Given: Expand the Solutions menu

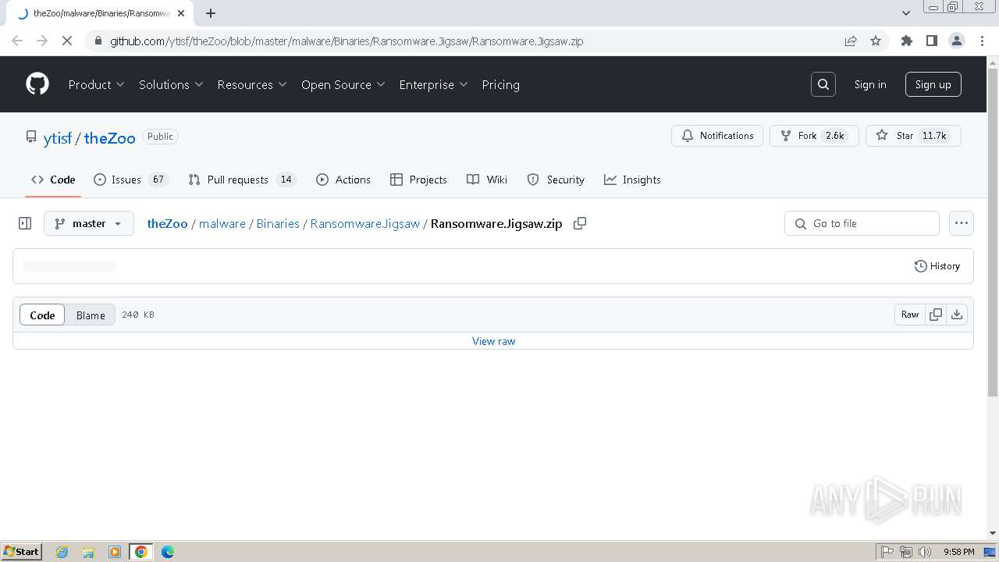Looking at the screenshot, I should 171,84.
